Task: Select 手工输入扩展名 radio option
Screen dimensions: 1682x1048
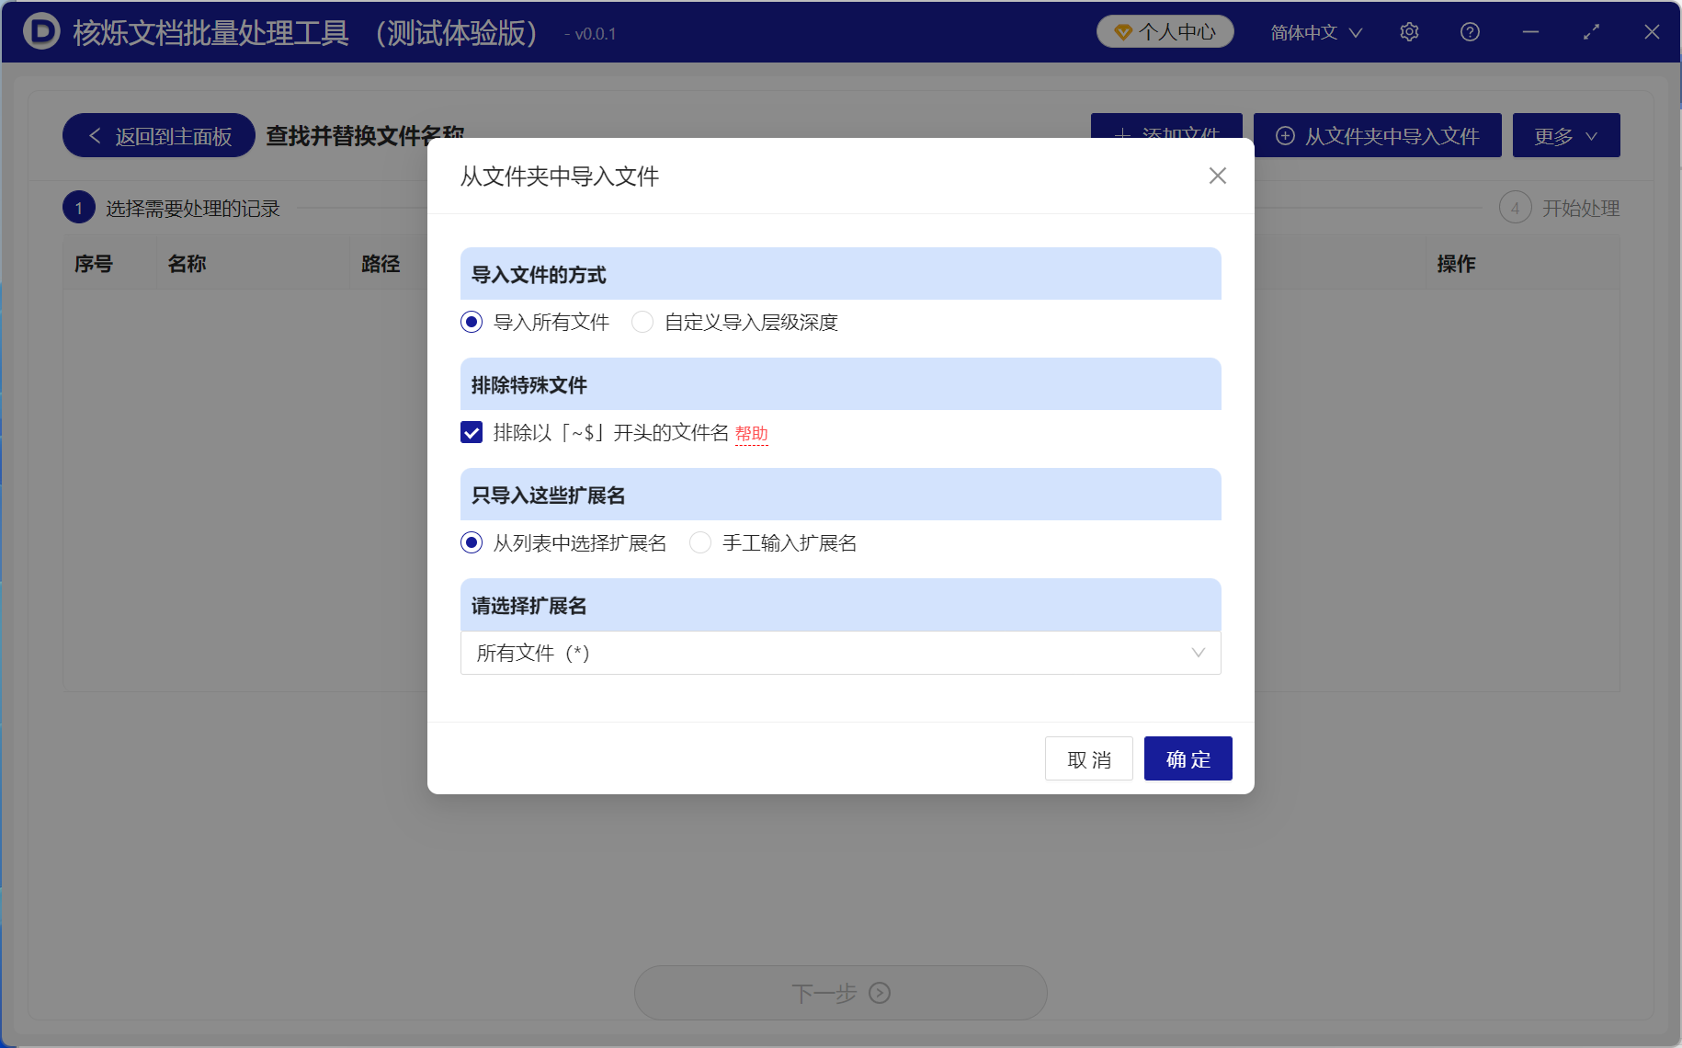Action: pos(774,542)
